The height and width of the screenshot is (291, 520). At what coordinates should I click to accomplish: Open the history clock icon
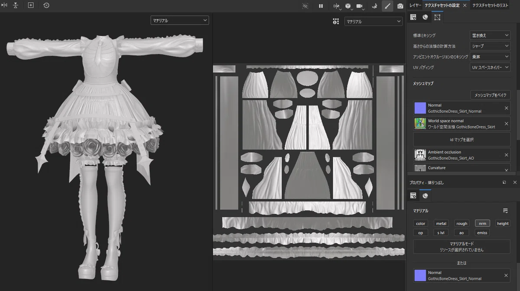tap(46, 5)
